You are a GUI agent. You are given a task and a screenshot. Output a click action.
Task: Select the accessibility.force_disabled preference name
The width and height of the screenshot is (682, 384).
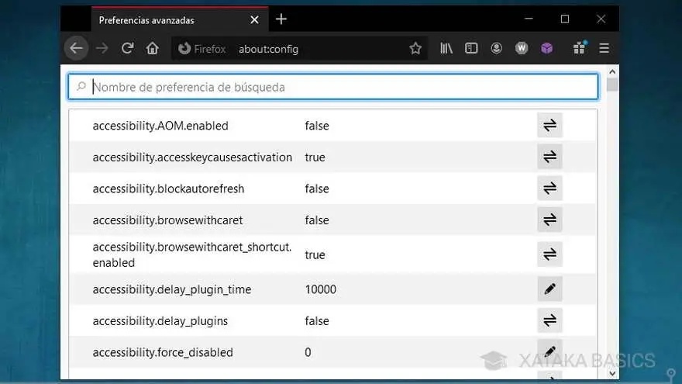pyautogui.click(x=163, y=352)
